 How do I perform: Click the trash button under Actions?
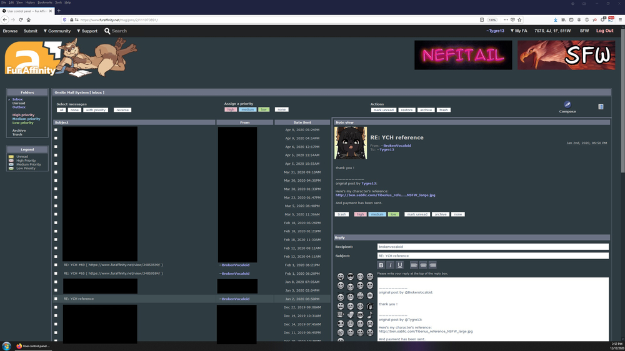444,110
